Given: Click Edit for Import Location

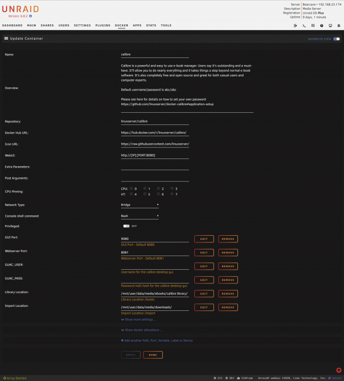Looking at the screenshot, I should coord(204,307).
